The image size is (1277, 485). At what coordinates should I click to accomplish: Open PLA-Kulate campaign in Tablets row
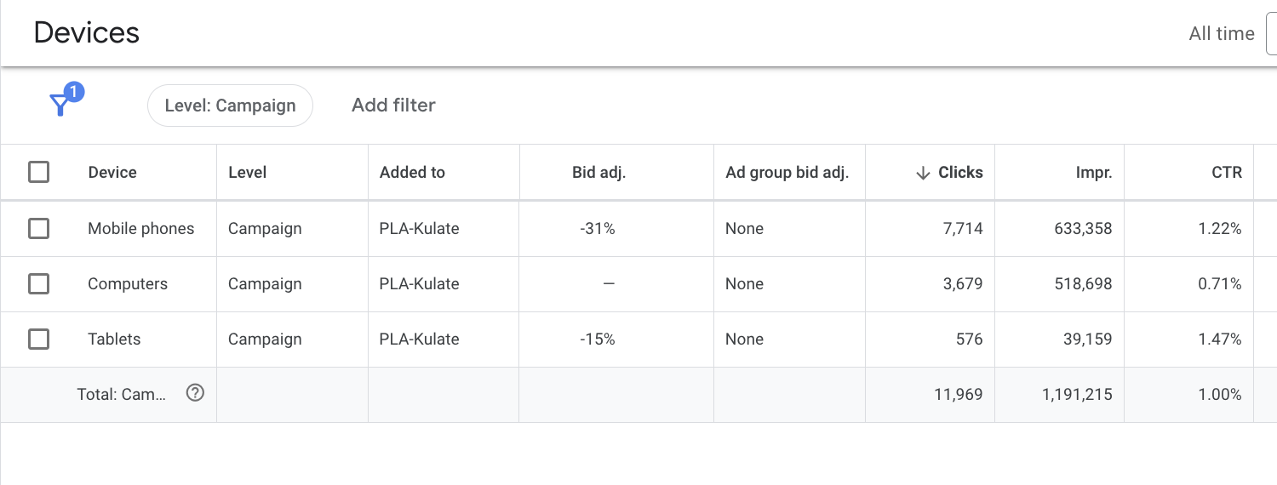pyautogui.click(x=419, y=339)
